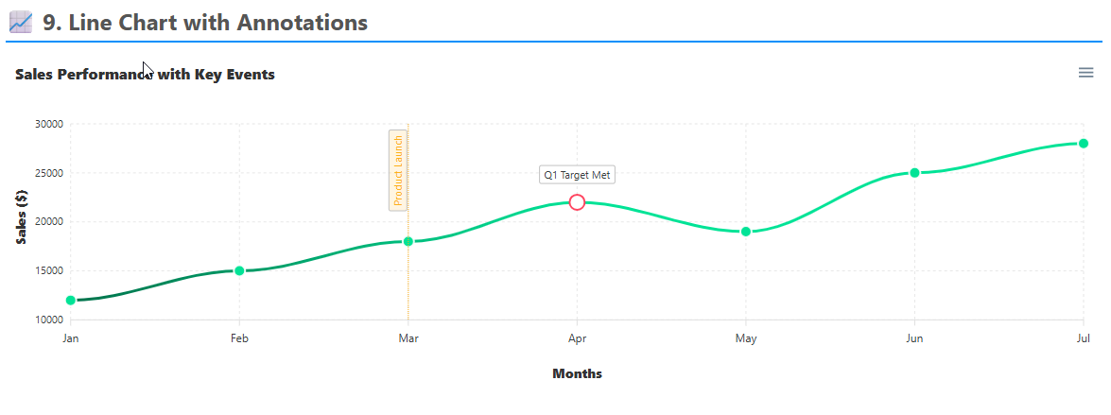This screenshot has width=1111, height=415.
Task: Select the Mar data point marker
Action: pos(408,241)
